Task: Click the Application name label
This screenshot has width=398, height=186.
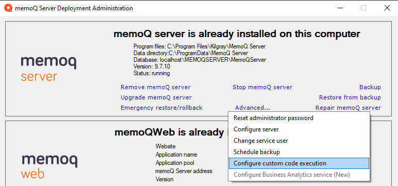Action: click(176, 155)
